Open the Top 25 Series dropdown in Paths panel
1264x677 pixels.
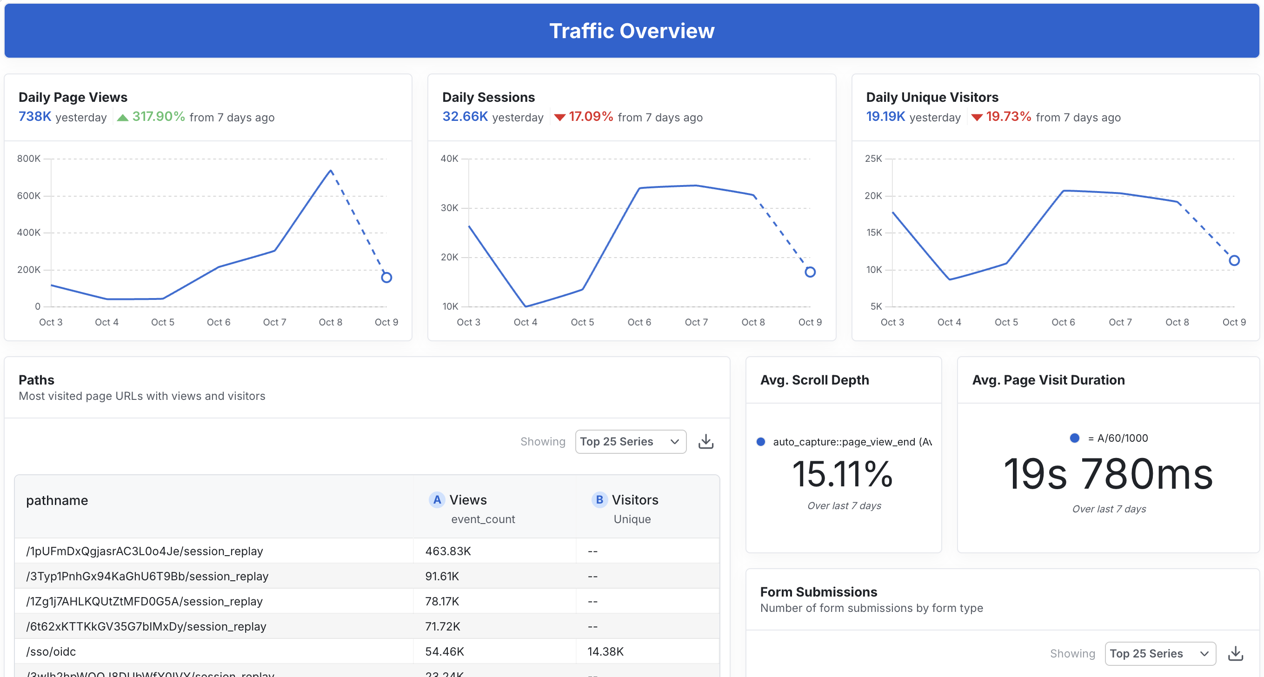630,441
